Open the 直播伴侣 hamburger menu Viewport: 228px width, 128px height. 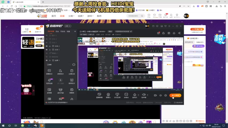click(169, 26)
